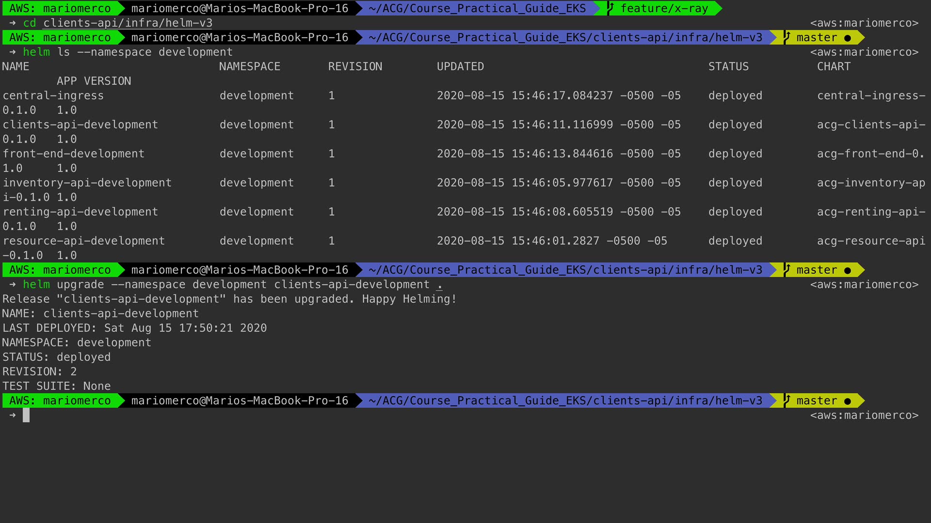This screenshot has width=931, height=523.
Task: Click the arrow before the helm ls command
Action: (13, 52)
